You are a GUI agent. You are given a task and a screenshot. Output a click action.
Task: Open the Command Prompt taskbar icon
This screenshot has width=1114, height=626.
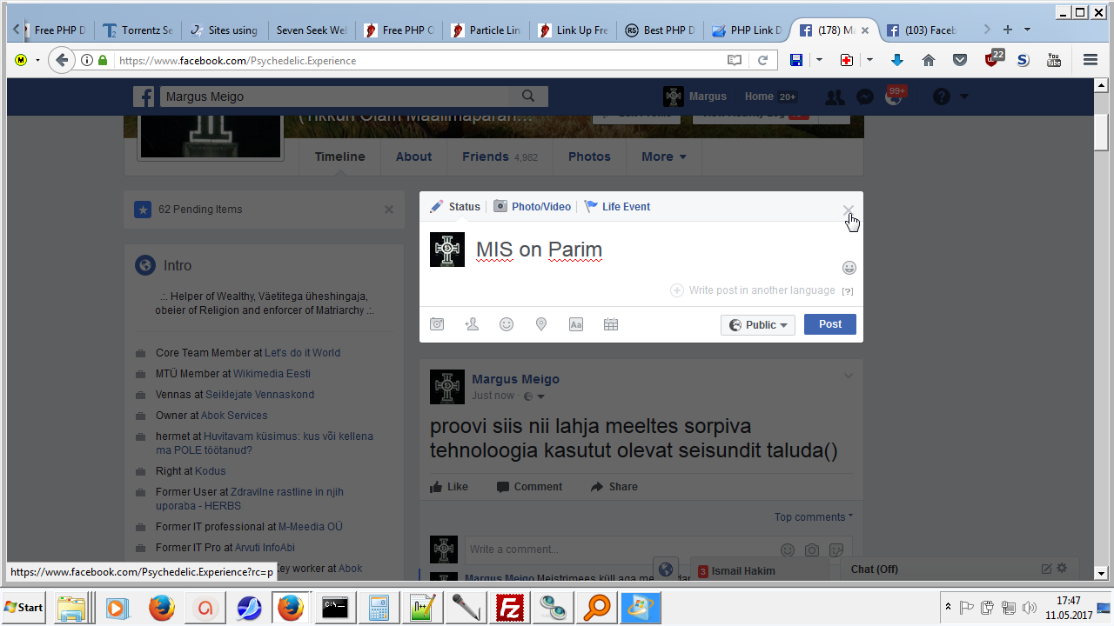[x=335, y=608]
